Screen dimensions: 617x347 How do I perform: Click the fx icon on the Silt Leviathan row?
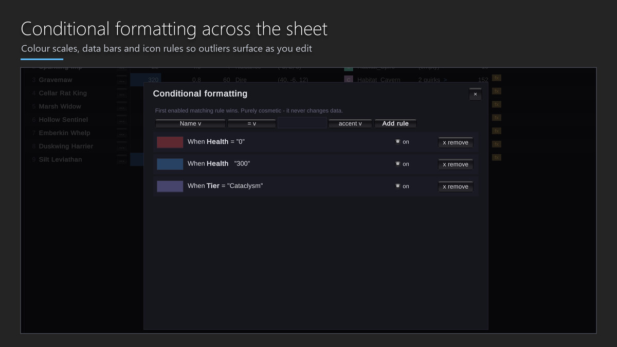(x=497, y=157)
